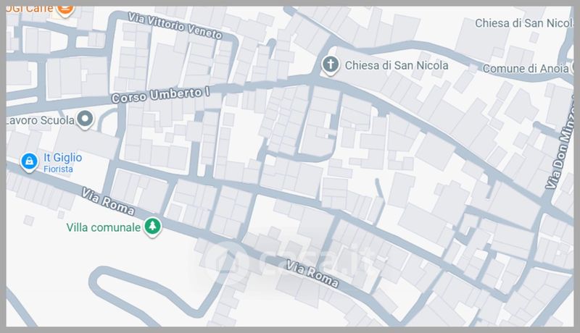Click the lower Via Roma label near watermark
The image size is (580, 333).
tap(312, 274)
